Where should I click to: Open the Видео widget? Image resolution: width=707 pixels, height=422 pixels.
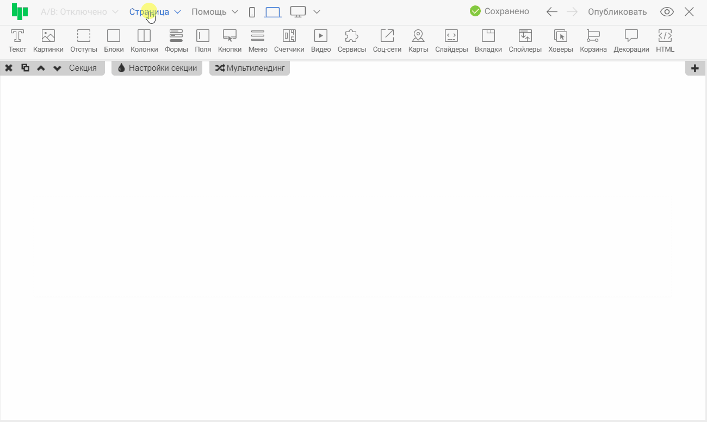[x=321, y=41]
